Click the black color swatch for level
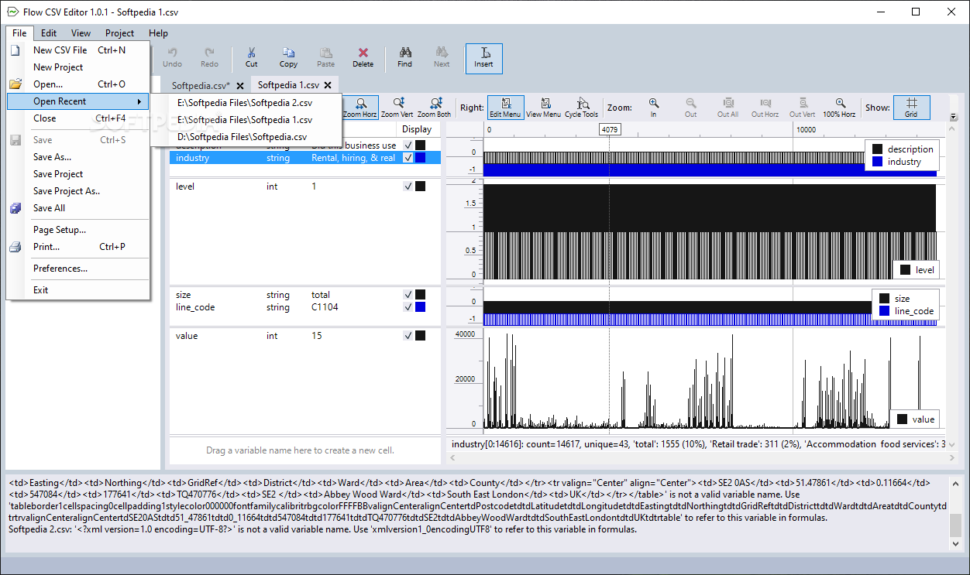 [421, 187]
